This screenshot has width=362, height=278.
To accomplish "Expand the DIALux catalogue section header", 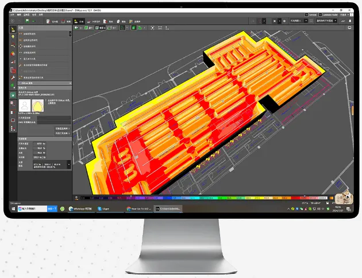I will click(45, 83).
